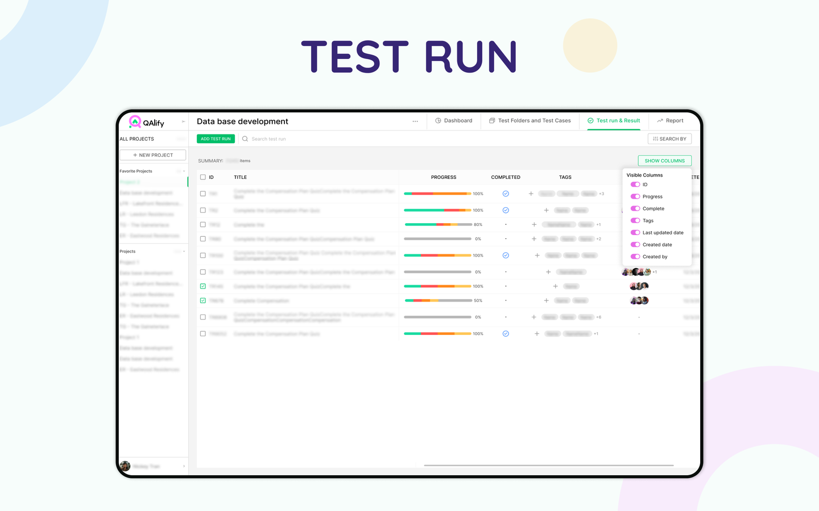The height and width of the screenshot is (511, 819).
Task: Disable the Last updated date toggle
Action: [635, 232]
